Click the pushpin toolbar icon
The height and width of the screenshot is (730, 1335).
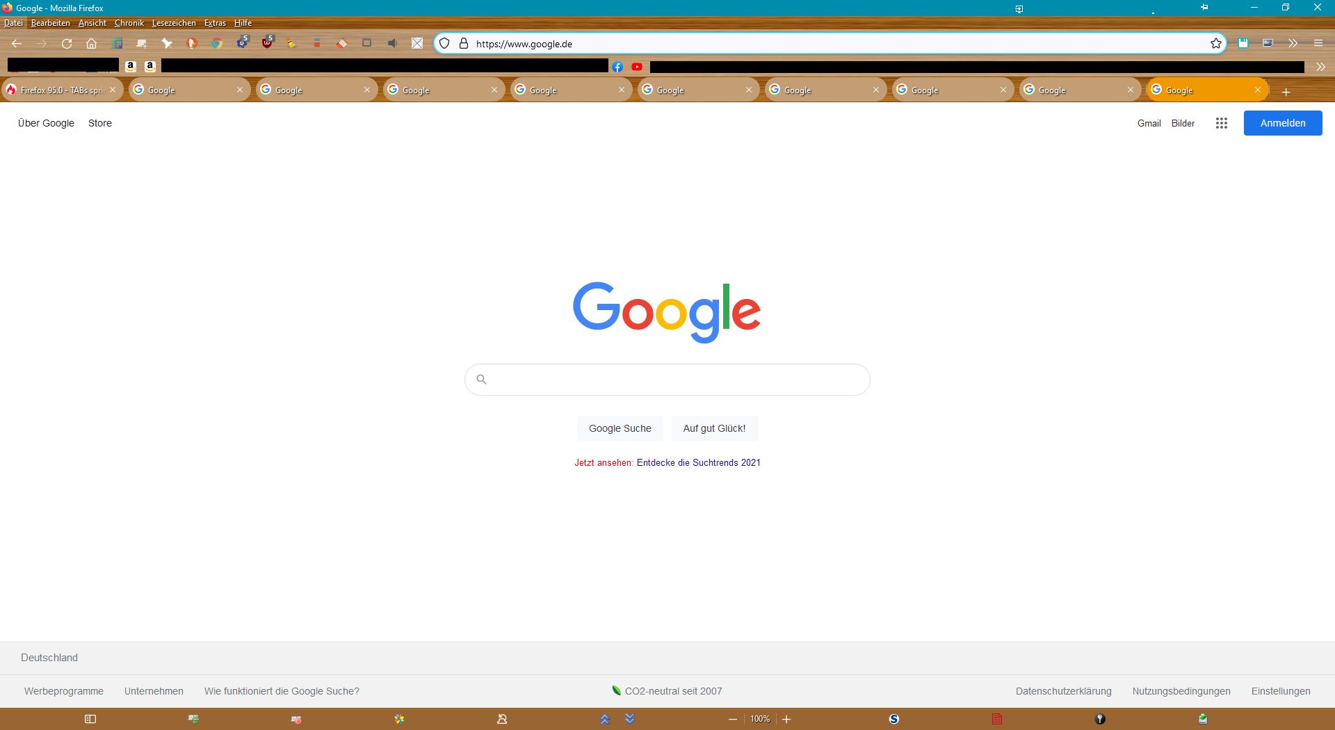[167, 43]
